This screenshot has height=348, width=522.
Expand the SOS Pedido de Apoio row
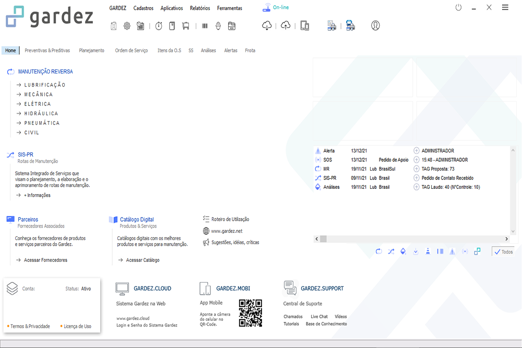point(416,160)
